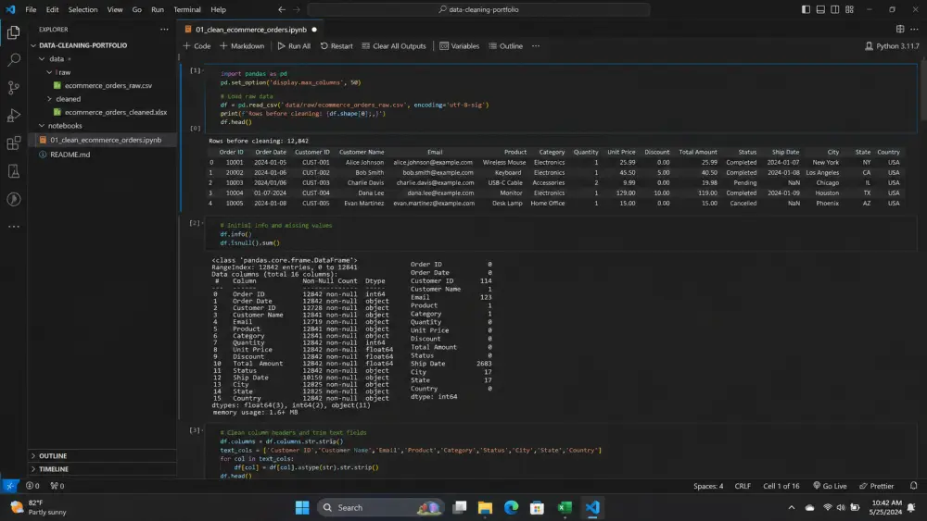The width and height of the screenshot is (927, 521).
Task: Open the Go menu
Action: click(136, 9)
